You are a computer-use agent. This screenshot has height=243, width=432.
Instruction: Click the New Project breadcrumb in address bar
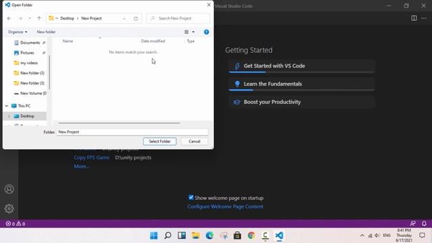pyautogui.click(x=92, y=18)
